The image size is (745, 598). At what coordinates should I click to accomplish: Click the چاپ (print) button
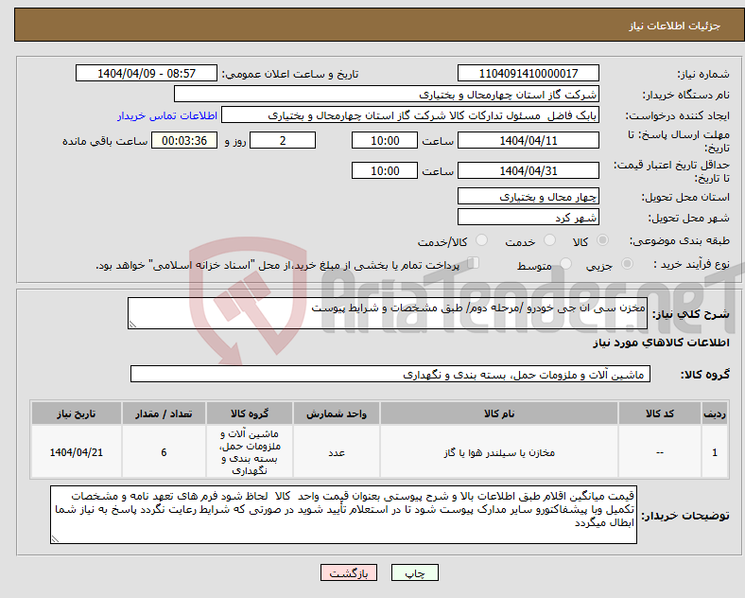click(x=414, y=572)
